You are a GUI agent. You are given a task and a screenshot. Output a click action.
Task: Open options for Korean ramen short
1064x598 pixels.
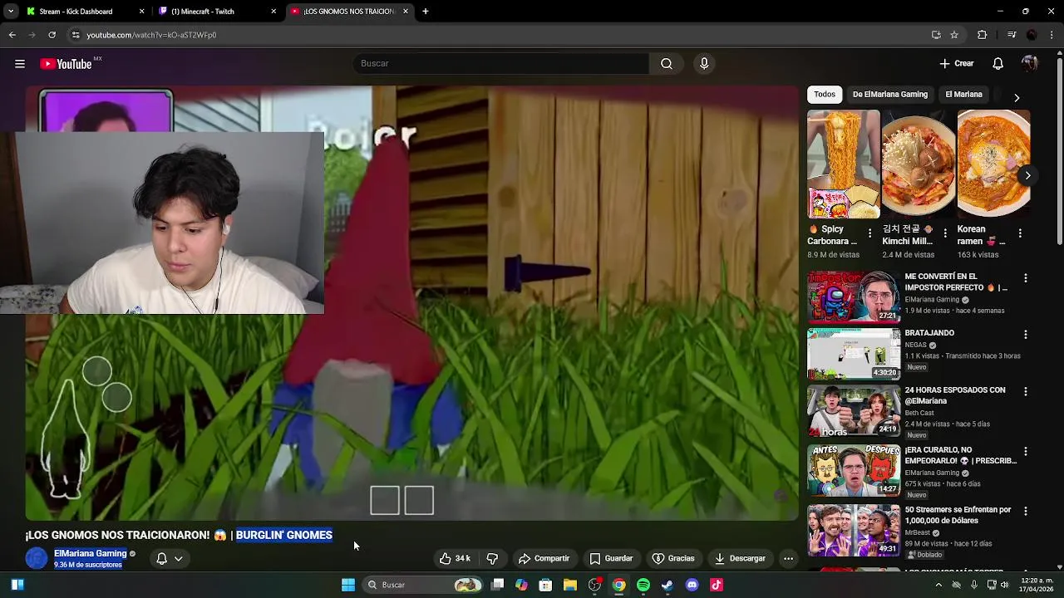pyautogui.click(x=1020, y=233)
